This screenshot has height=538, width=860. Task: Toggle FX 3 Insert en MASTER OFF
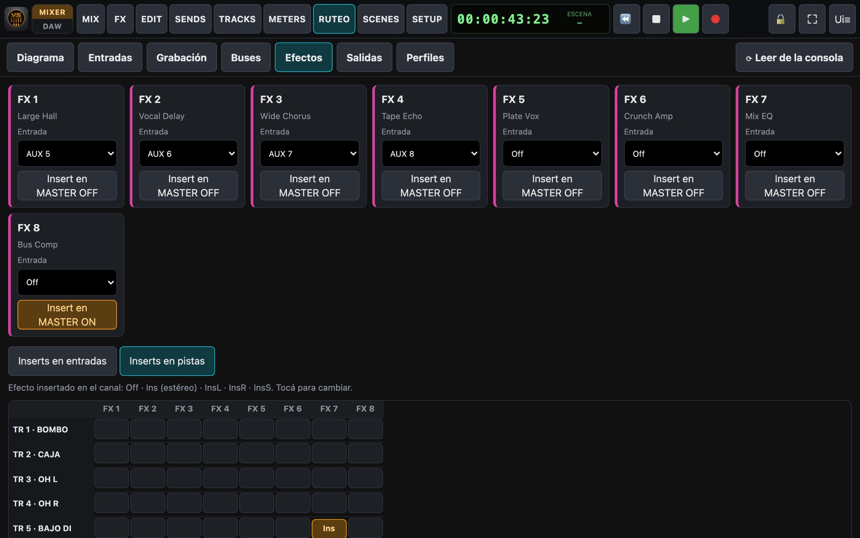click(310, 186)
